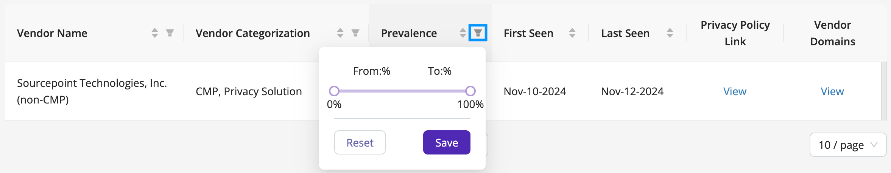Click the Vendor Name column header

tap(52, 33)
